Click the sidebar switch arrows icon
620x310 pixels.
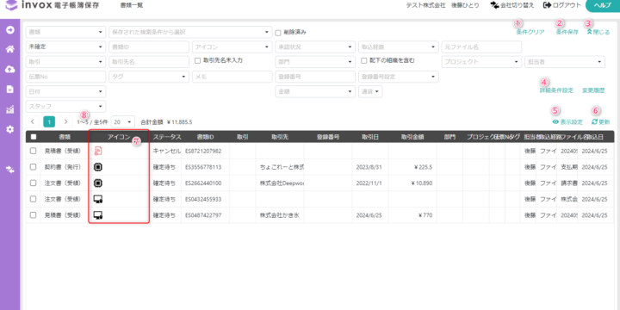[9, 170]
